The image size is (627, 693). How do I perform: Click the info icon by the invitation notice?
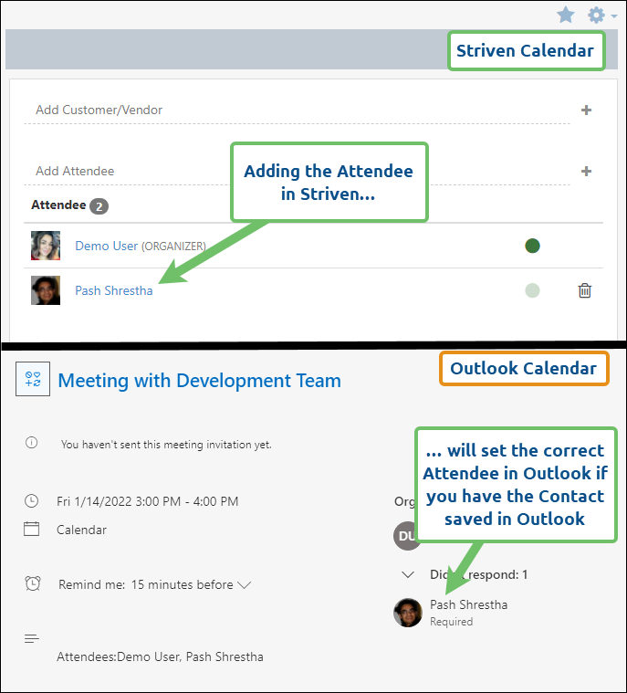[31, 443]
